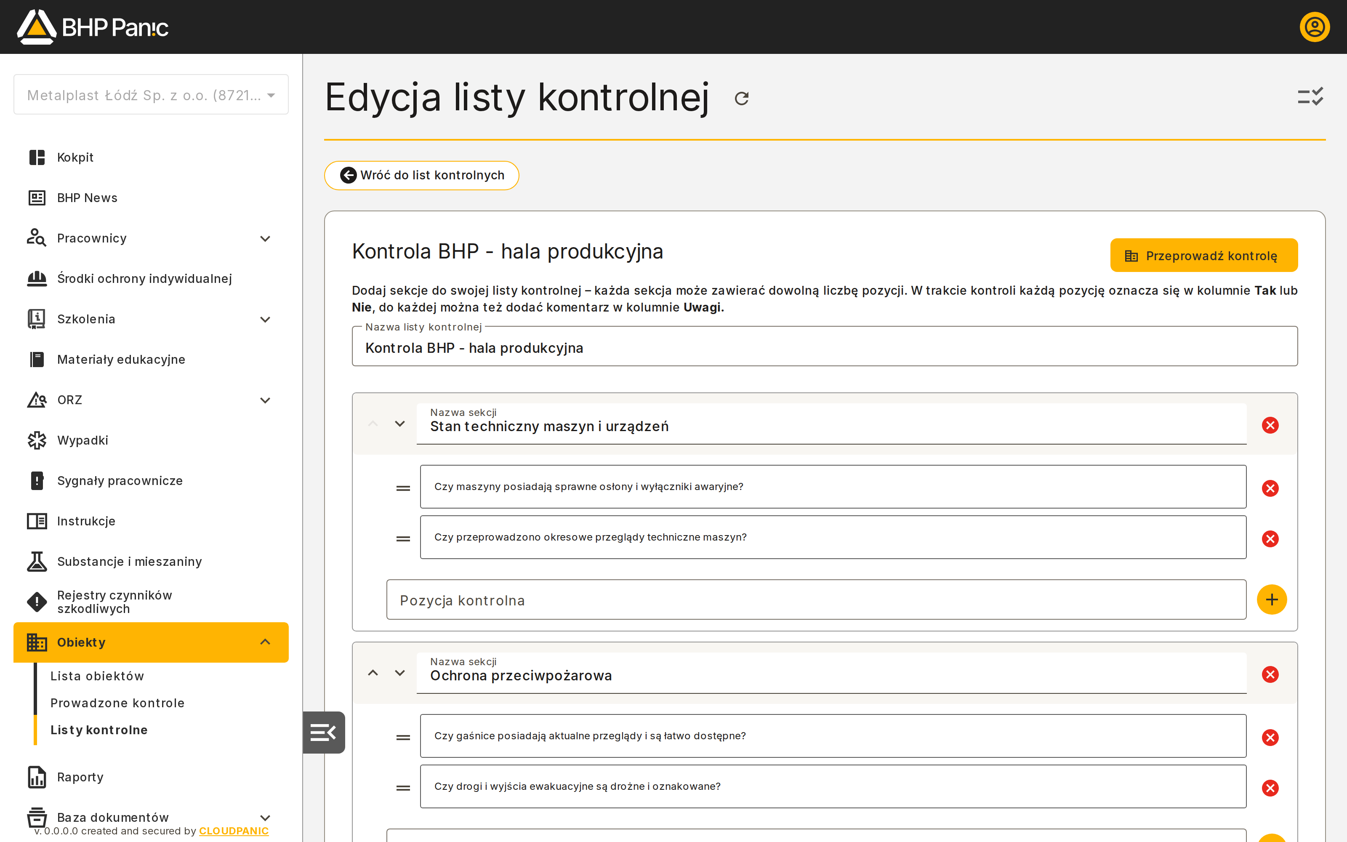The width and height of the screenshot is (1347, 842).
Task: Move 'Stan techniczny' section down
Action: [399, 424]
